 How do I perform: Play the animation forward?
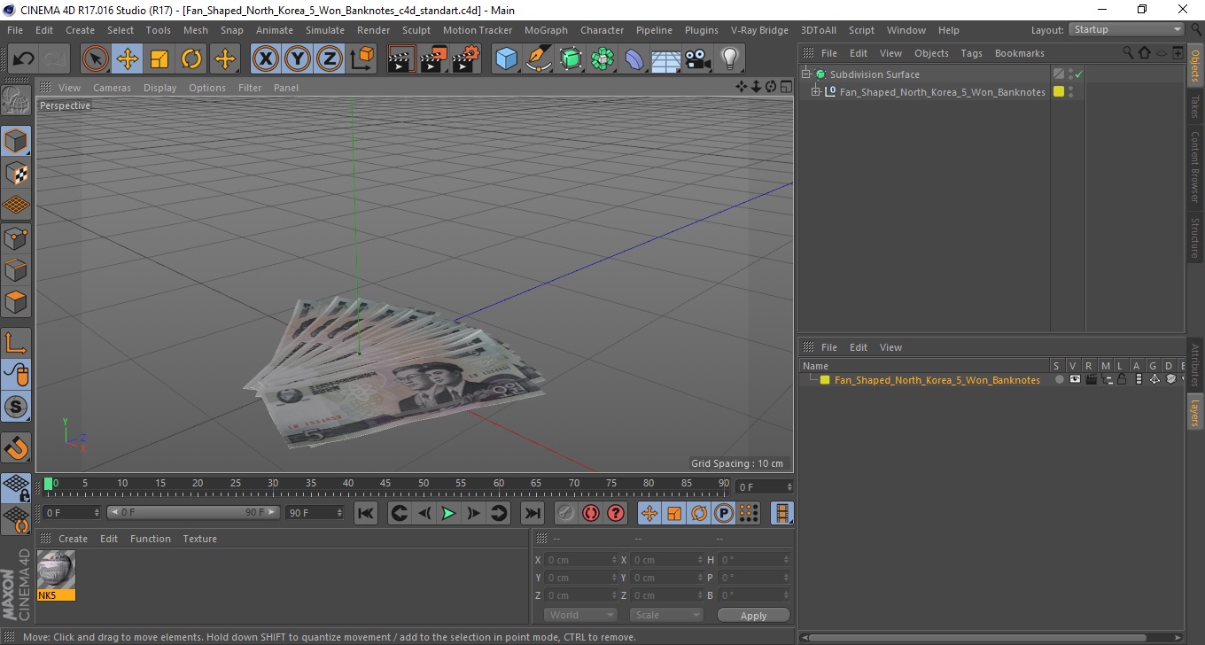[x=449, y=513]
